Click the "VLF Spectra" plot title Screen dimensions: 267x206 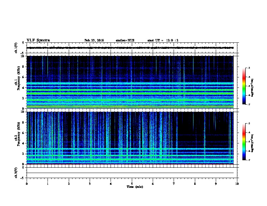[38, 40]
